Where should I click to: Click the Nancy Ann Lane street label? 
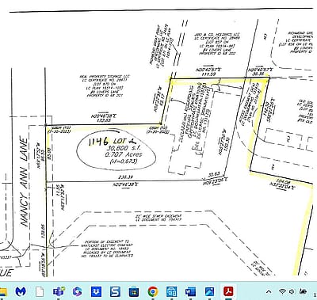[25, 182]
